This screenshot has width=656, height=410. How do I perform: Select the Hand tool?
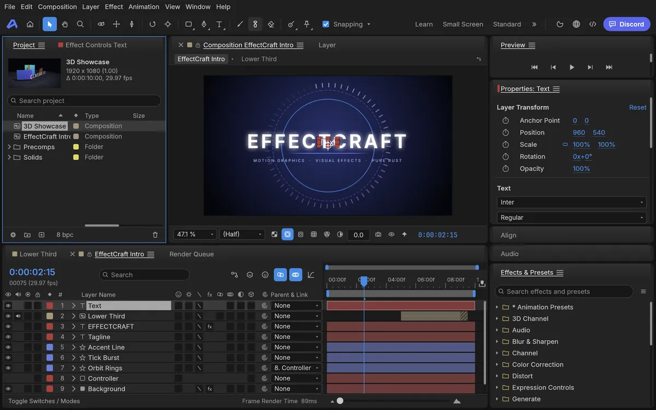click(x=65, y=24)
